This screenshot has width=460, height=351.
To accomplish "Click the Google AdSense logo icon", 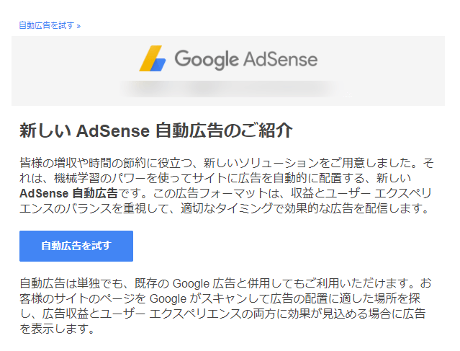I will pos(153,58).
